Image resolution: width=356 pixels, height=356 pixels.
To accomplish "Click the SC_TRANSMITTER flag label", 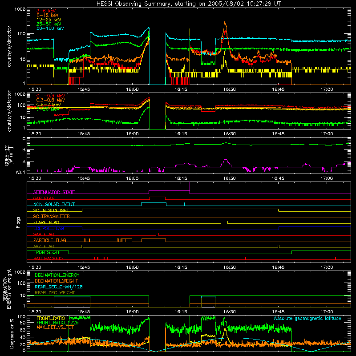I will point(51,216).
